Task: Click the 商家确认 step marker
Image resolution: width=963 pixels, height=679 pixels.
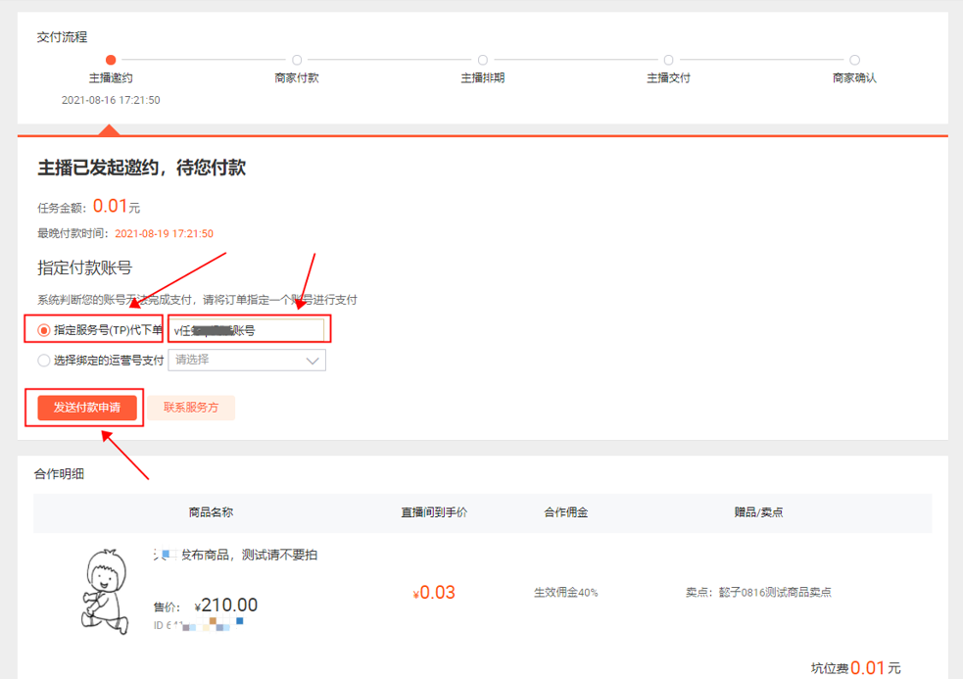Action: click(854, 60)
